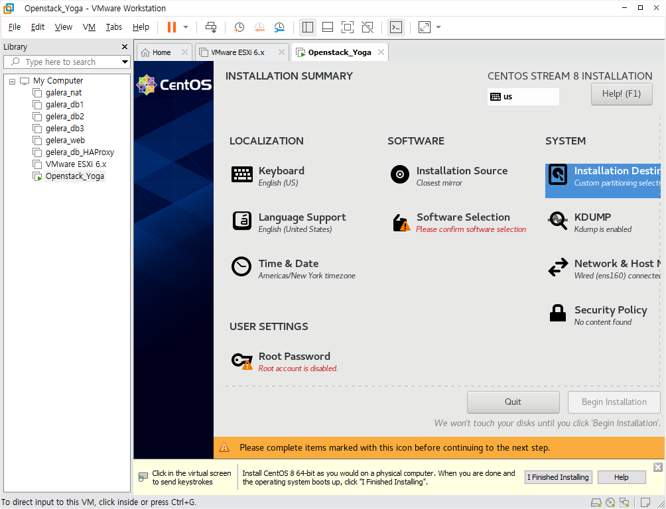Take a snapshot of this virtual machine
The height and width of the screenshot is (509, 666).
coord(239,27)
